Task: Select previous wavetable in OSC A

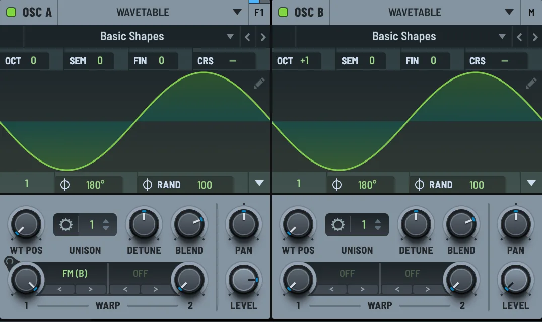Action: coord(247,37)
